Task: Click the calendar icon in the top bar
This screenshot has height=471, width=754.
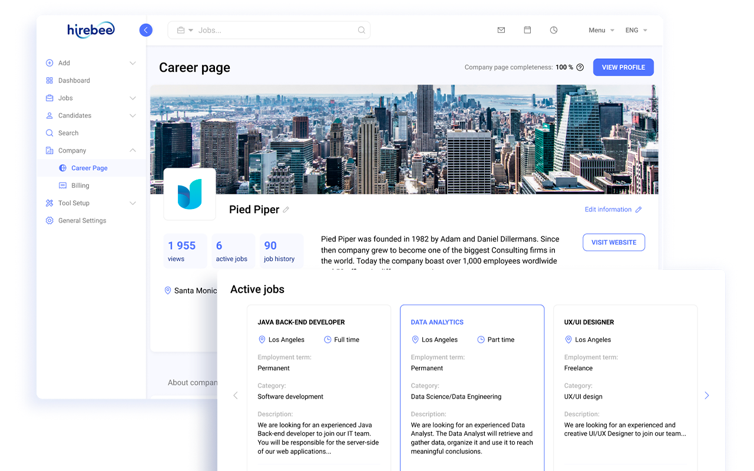Action: [x=527, y=29]
